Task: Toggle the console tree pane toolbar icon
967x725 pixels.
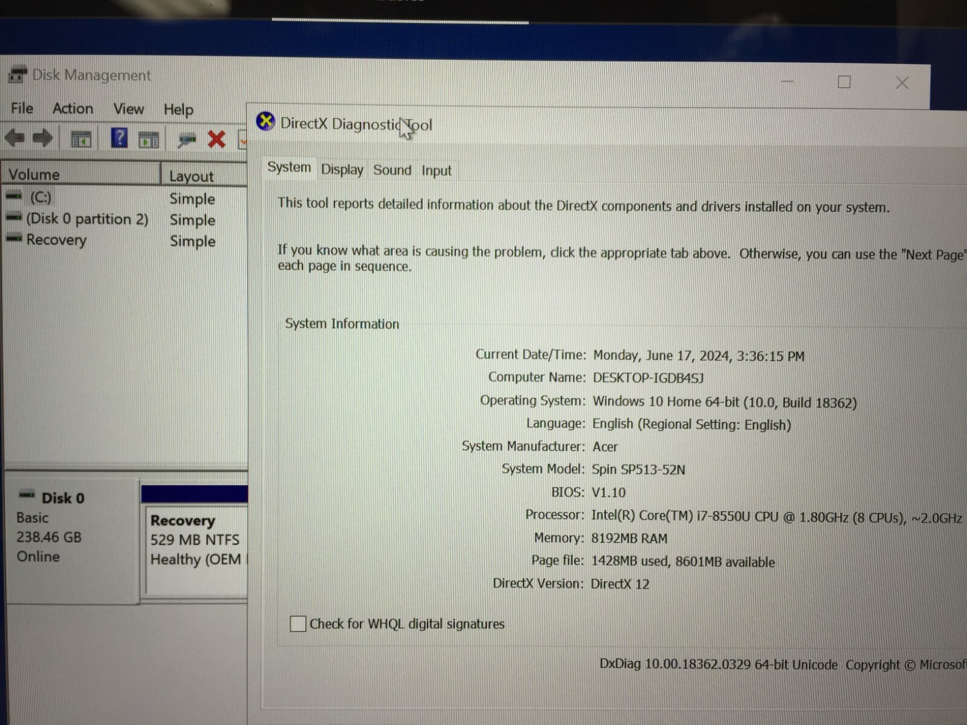Action: tap(81, 139)
